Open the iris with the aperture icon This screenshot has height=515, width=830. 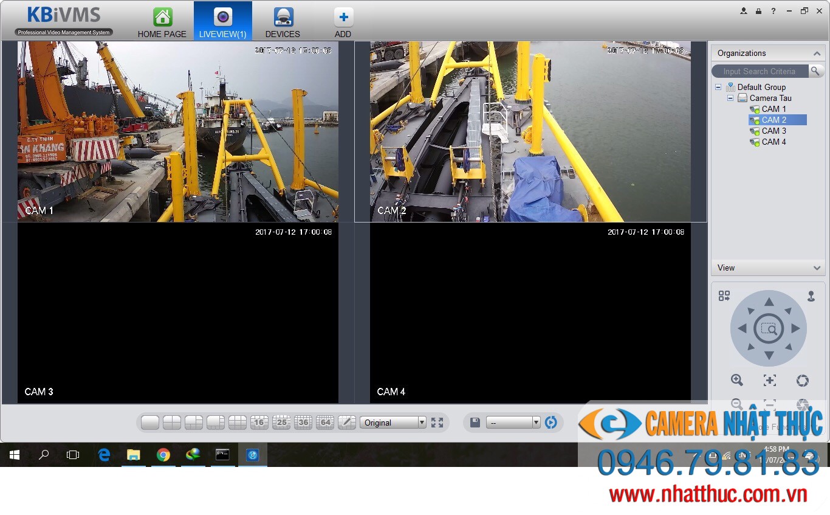click(803, 381)
